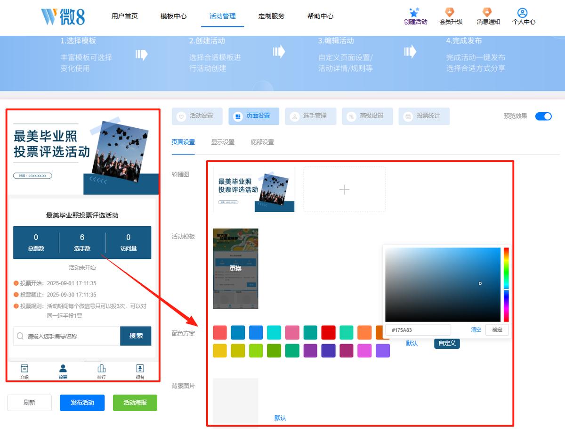
Task: Open 模板中心 in top navigation
Action: coord(174,16)
